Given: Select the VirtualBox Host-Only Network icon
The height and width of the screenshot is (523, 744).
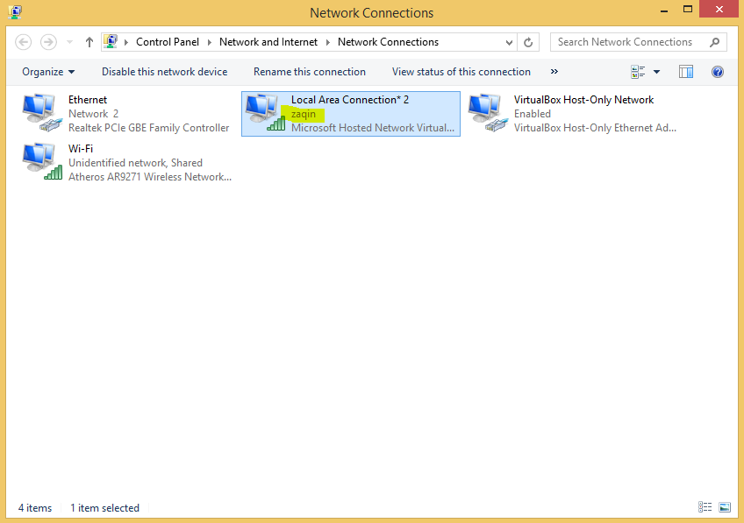Looking at the screenshot, I should click(x=488, y=113).
